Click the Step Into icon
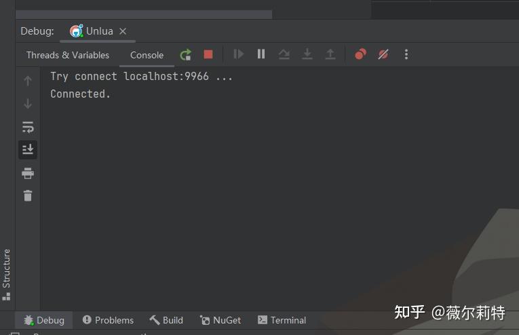This screenshot has width=519, height=335. pyautogui.click(x=307, y=54)
